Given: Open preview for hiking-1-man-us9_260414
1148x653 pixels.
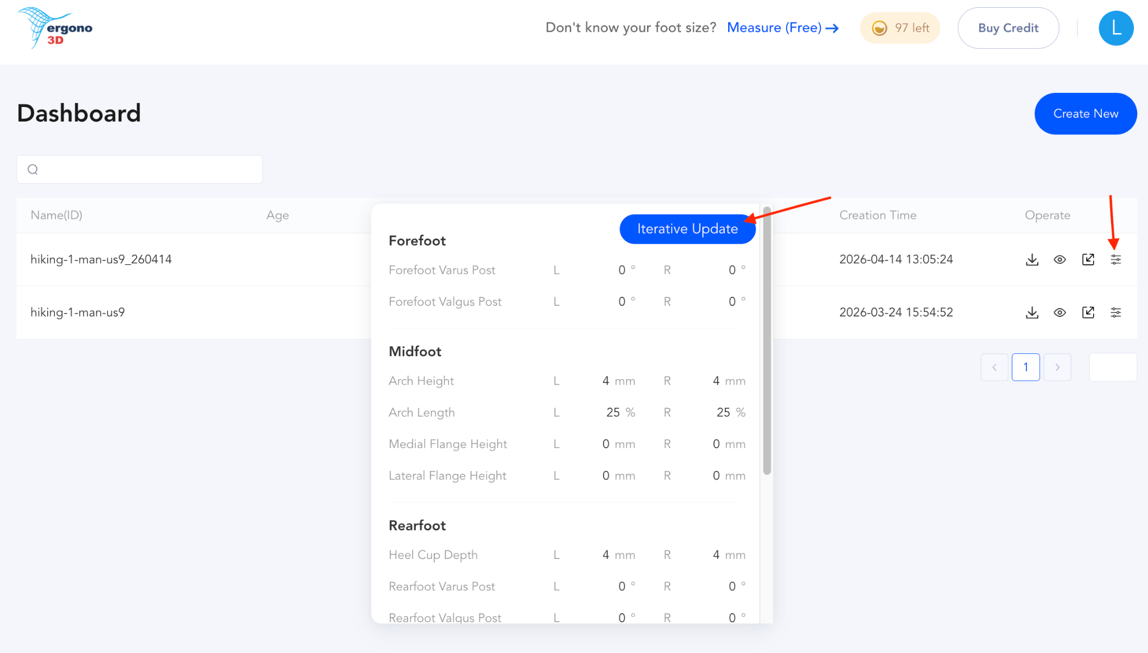Looking at the screenshot, I should (x=1059, y=259).
